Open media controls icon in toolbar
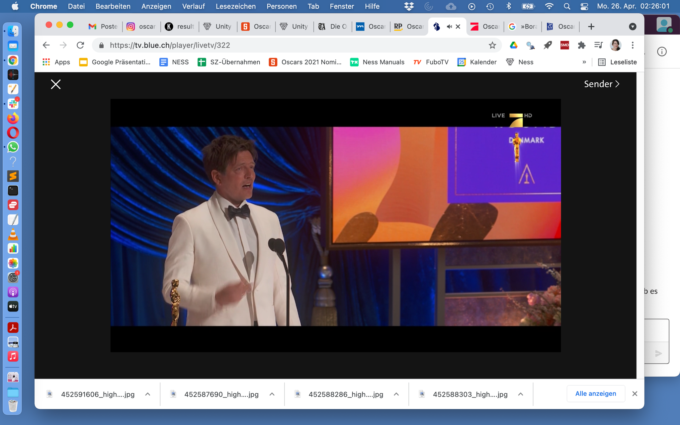680x425 pixels. pyautogui.click(x=598, y=45)
